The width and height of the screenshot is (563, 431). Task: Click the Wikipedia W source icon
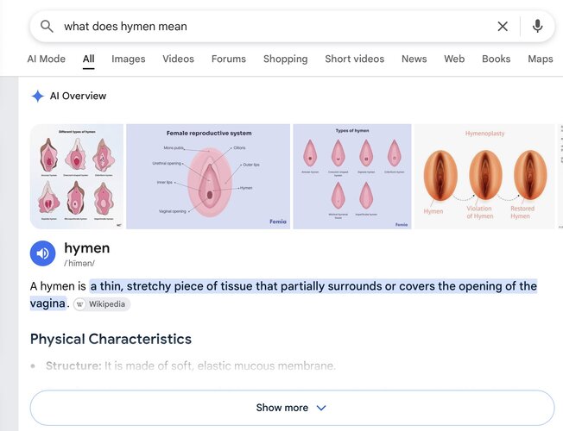pyautogui.click(x=79, y=304)
